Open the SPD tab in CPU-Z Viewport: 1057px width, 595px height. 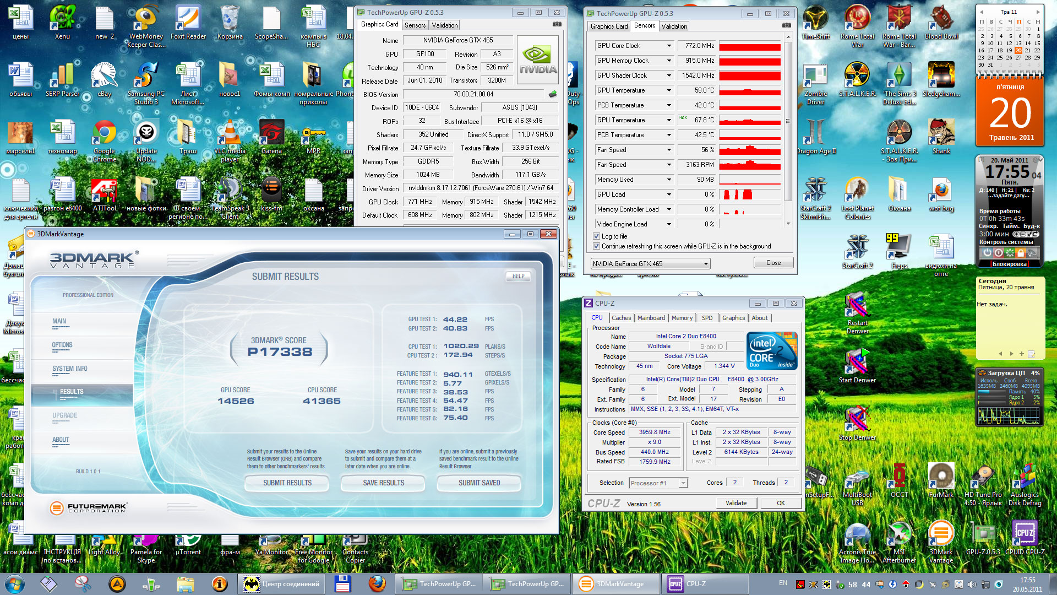[707, 318]
